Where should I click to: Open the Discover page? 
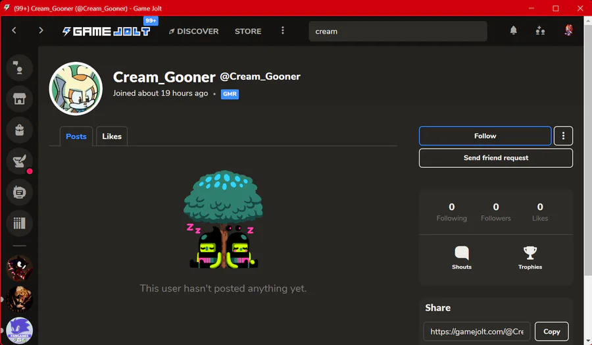[193, 32]
